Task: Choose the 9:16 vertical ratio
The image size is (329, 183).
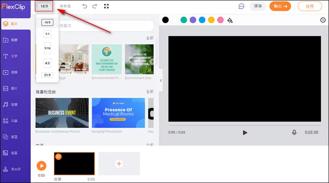Action: click(x=48, y=48)
